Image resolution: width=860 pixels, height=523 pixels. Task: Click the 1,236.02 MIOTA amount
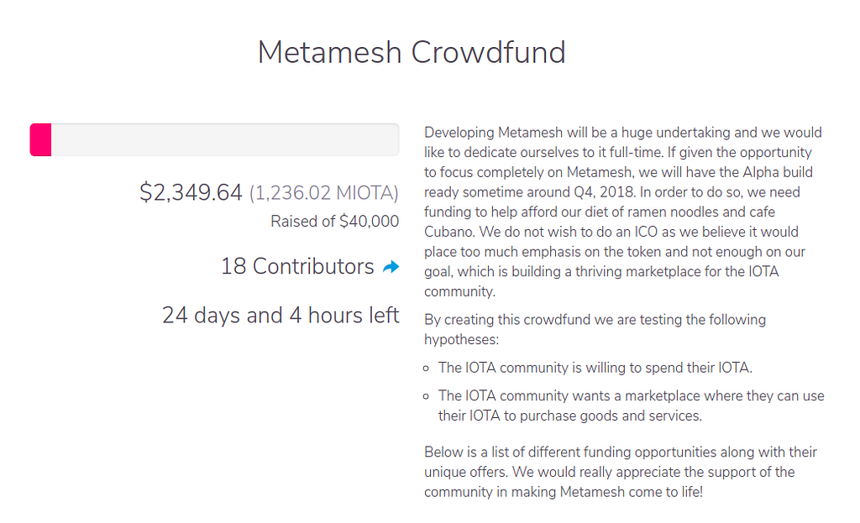point(324,193)
